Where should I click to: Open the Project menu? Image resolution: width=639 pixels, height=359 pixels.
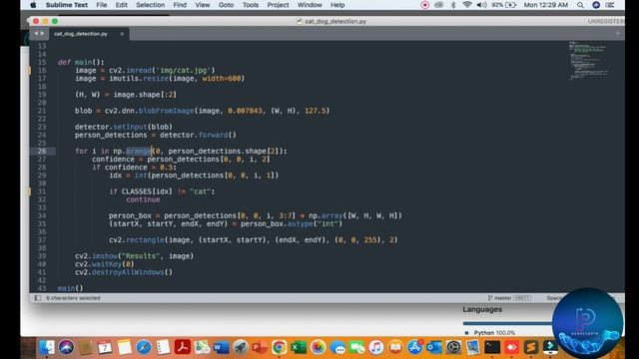tap(278, 5)
